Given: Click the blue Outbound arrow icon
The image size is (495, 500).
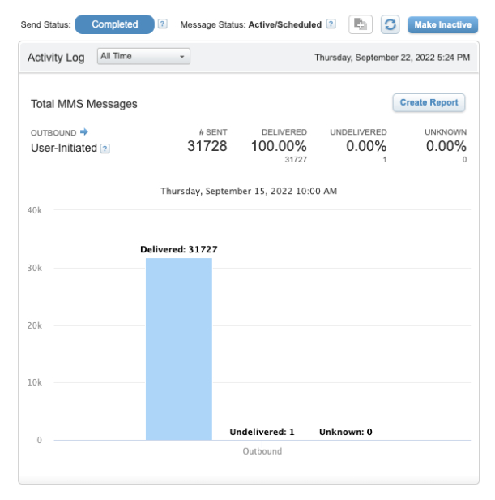Looking at the screenshot, I should pos(83,132).
